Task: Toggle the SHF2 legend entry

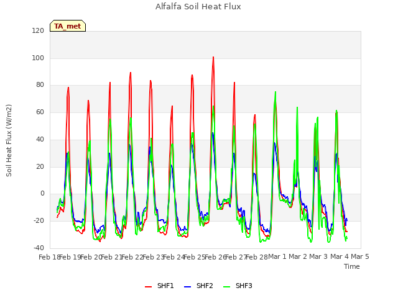Action: tap(198, 286)
